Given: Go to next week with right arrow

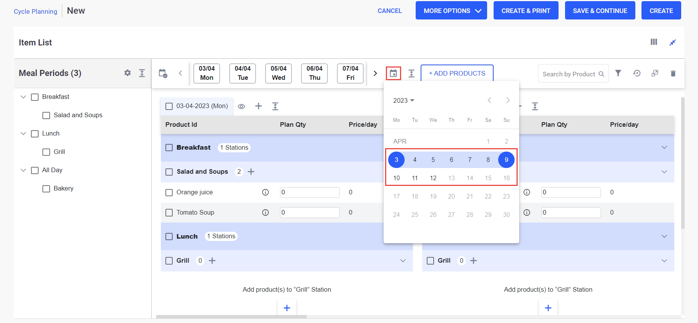Looking at the screenshot, I should click(375, 73).
